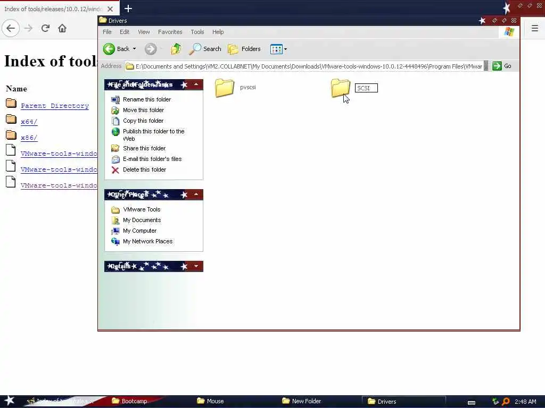Screen dimensions: 545x408
Task: Click Move this folder
Action: pyautogui.click(x=143, y=110)
